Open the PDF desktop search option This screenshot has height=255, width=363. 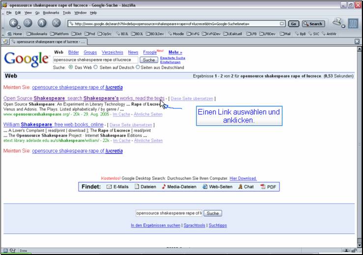(x=268, y=187)
